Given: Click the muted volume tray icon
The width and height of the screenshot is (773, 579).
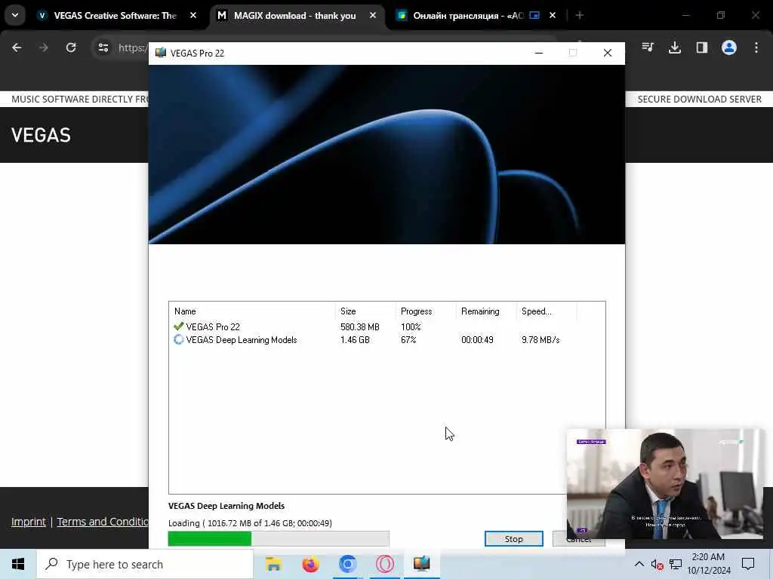Looking at the screenshot, I should pos(657,564).
